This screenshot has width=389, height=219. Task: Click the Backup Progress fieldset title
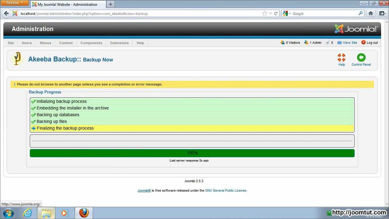45,92
